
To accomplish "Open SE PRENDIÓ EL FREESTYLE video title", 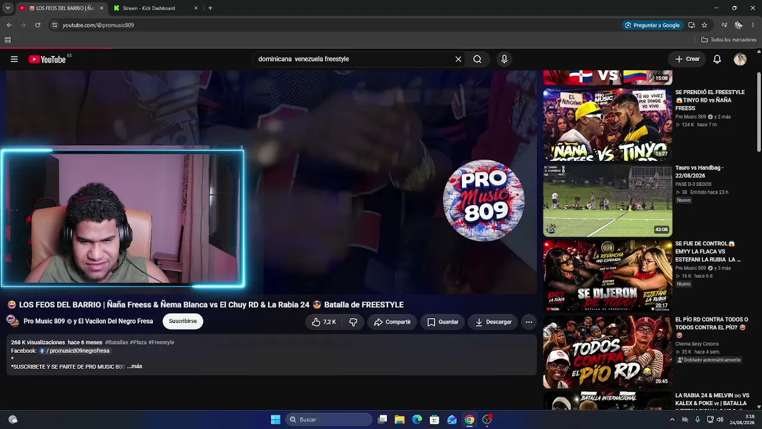I will pos(710,100).
